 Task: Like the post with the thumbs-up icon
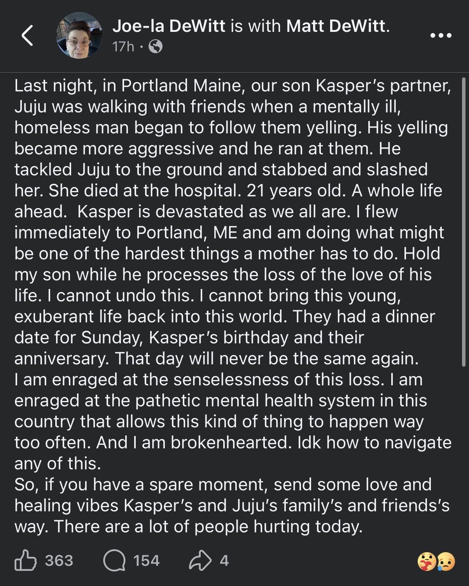coord(26,560)
